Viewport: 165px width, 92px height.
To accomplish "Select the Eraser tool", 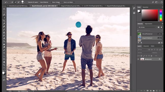I will click(x=4, y=38).
